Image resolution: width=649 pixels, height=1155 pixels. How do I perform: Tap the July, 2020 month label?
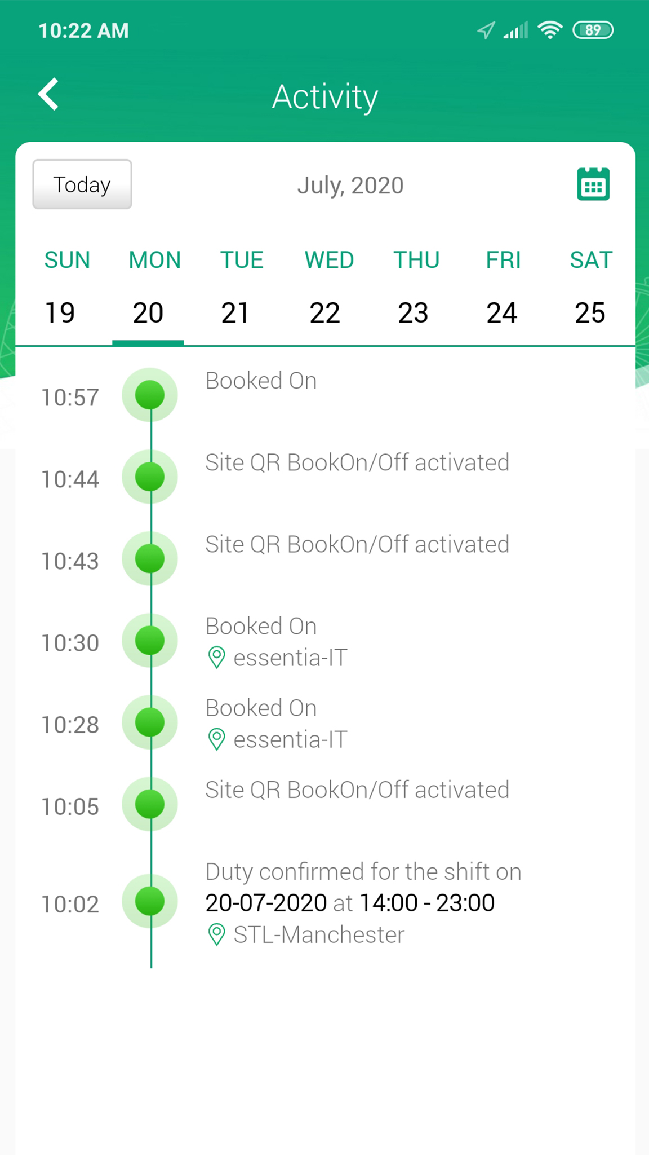coord(350,186)
